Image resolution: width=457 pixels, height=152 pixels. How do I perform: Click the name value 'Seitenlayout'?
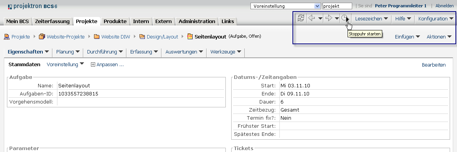[74, 85]
